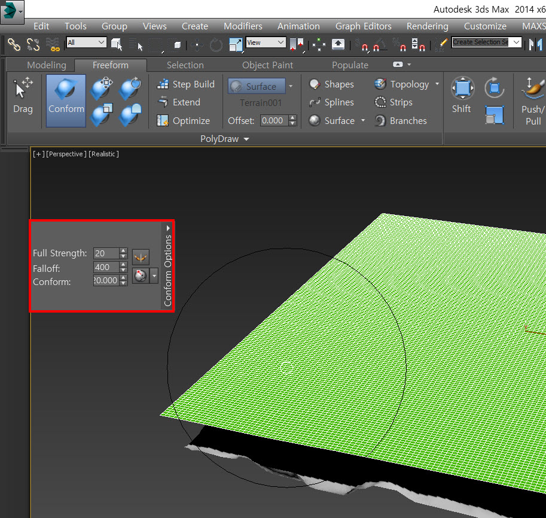This screenshot has height=518, width=546.
Task: Open the Group menu
Action: tap(114, 26)
